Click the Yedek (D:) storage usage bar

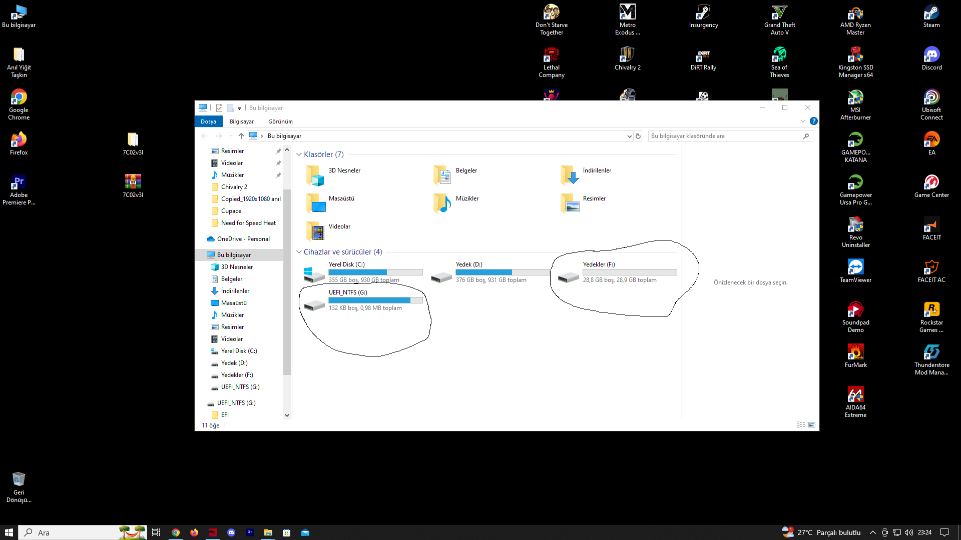pyautogui.click(x=503, y=272)
